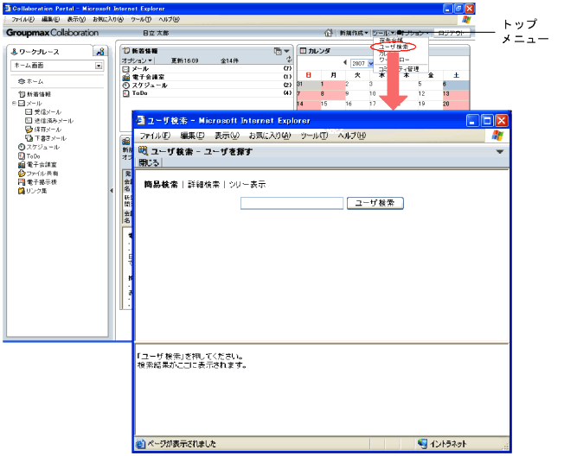Open the 新着情報 portlet menu arrow
This screenshot has width=564, height=456.
coord(286,51)
